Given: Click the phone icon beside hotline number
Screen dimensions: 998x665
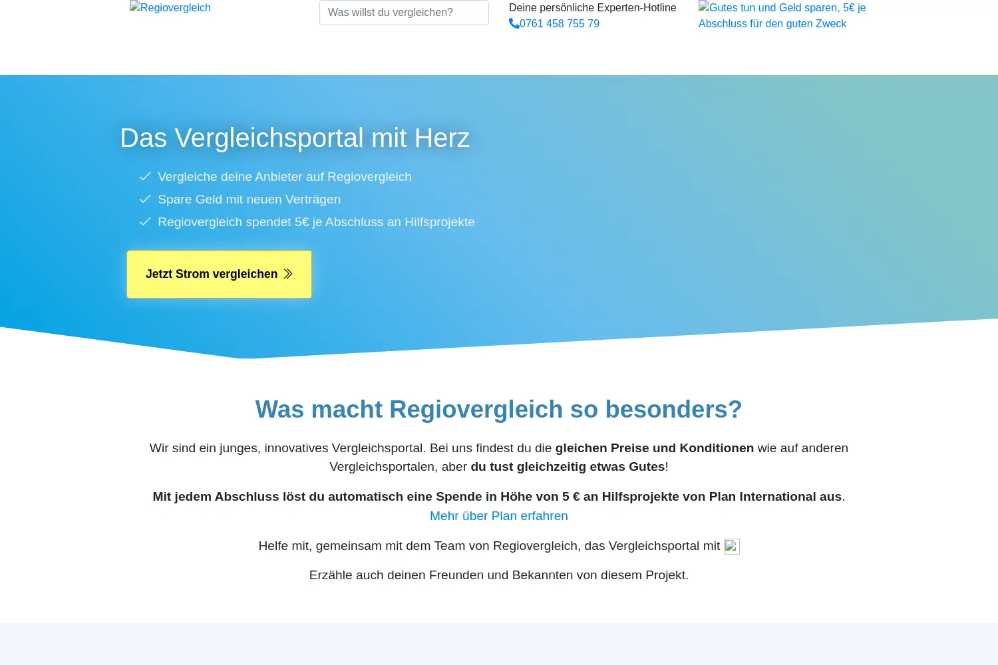Looking at the screenshot, I should [x=514, y=24].
